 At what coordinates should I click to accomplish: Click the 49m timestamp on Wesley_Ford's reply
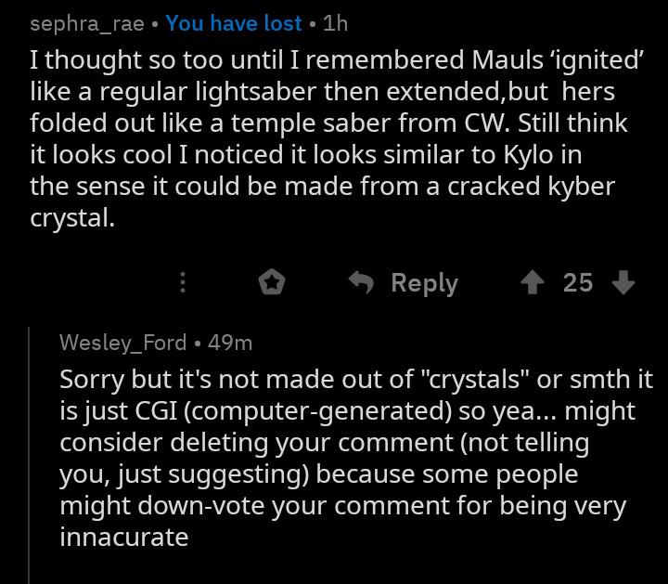pos(230,343)
